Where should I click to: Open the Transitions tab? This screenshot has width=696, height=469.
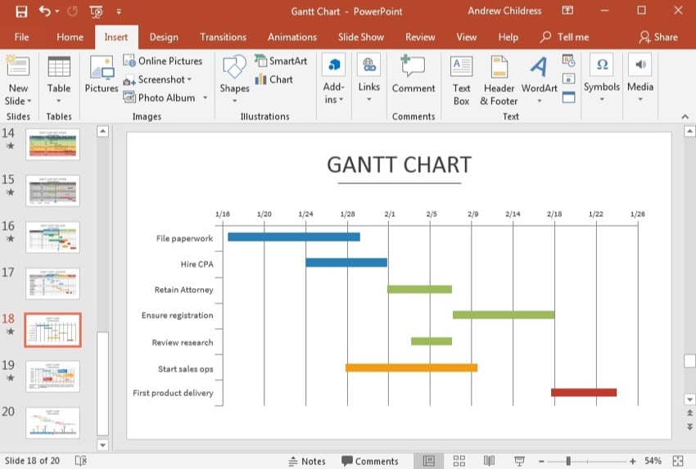(223, 37)
